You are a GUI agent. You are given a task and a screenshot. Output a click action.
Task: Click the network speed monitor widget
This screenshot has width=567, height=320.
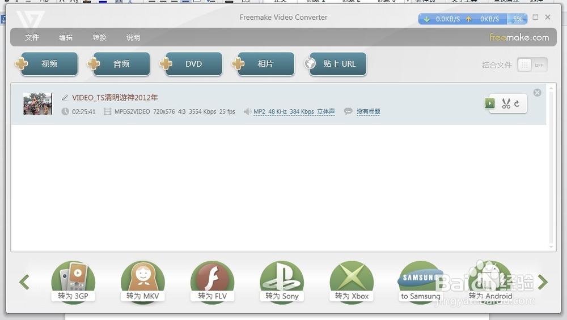pyautogui.click(x=473, y=19)
